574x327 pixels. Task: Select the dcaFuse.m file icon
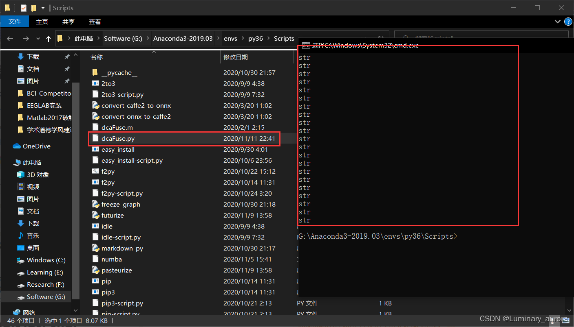tap(95, 128)
